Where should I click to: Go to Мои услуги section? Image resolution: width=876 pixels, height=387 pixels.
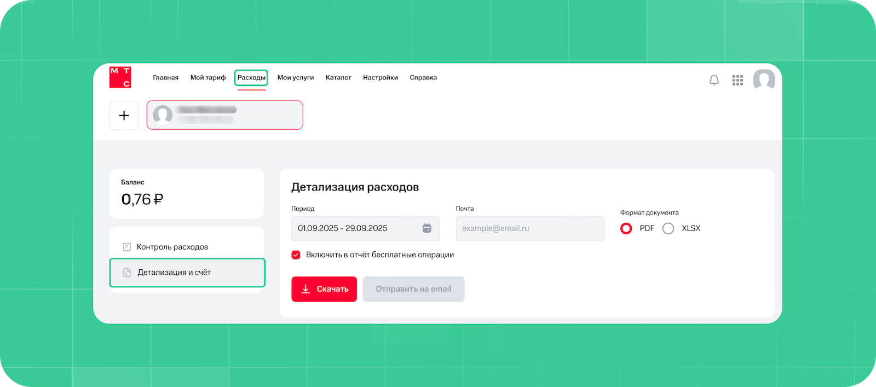click(296, 78)
